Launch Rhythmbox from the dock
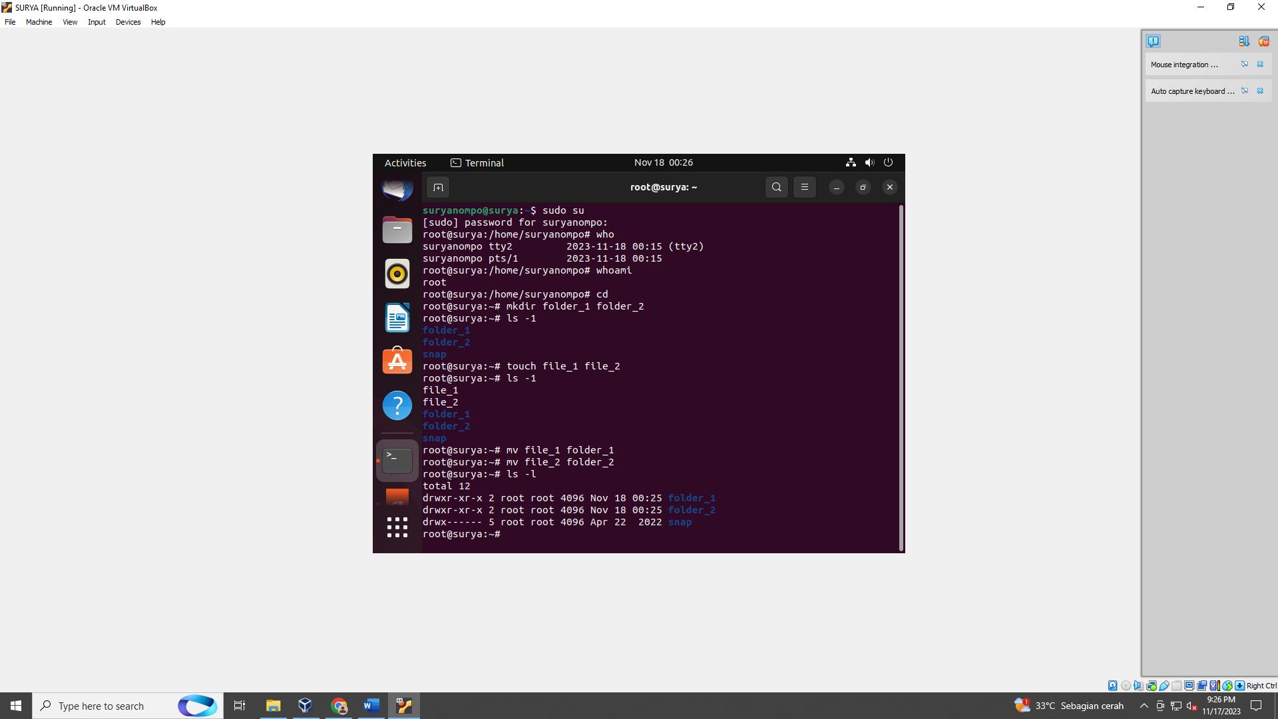 tap(397, 274)
